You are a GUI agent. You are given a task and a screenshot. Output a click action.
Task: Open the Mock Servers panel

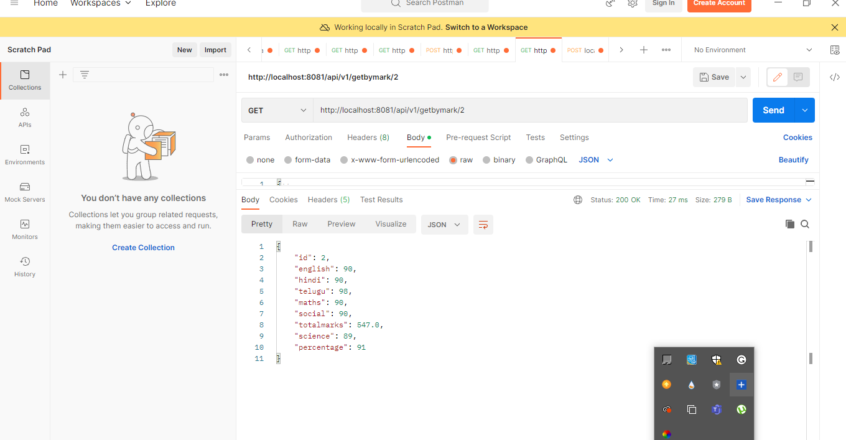point(24,193)
